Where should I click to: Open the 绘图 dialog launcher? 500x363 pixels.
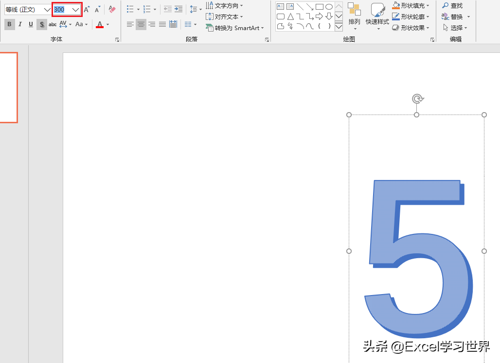point(432,40)
